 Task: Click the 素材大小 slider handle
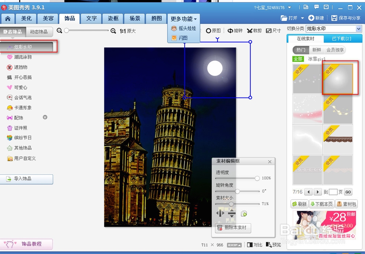tap(231, 204)
